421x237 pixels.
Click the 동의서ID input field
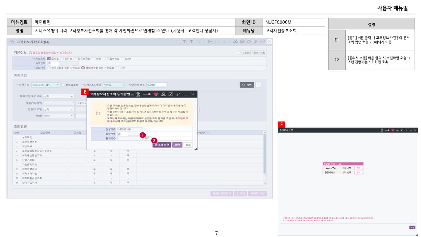coord(130,138)
